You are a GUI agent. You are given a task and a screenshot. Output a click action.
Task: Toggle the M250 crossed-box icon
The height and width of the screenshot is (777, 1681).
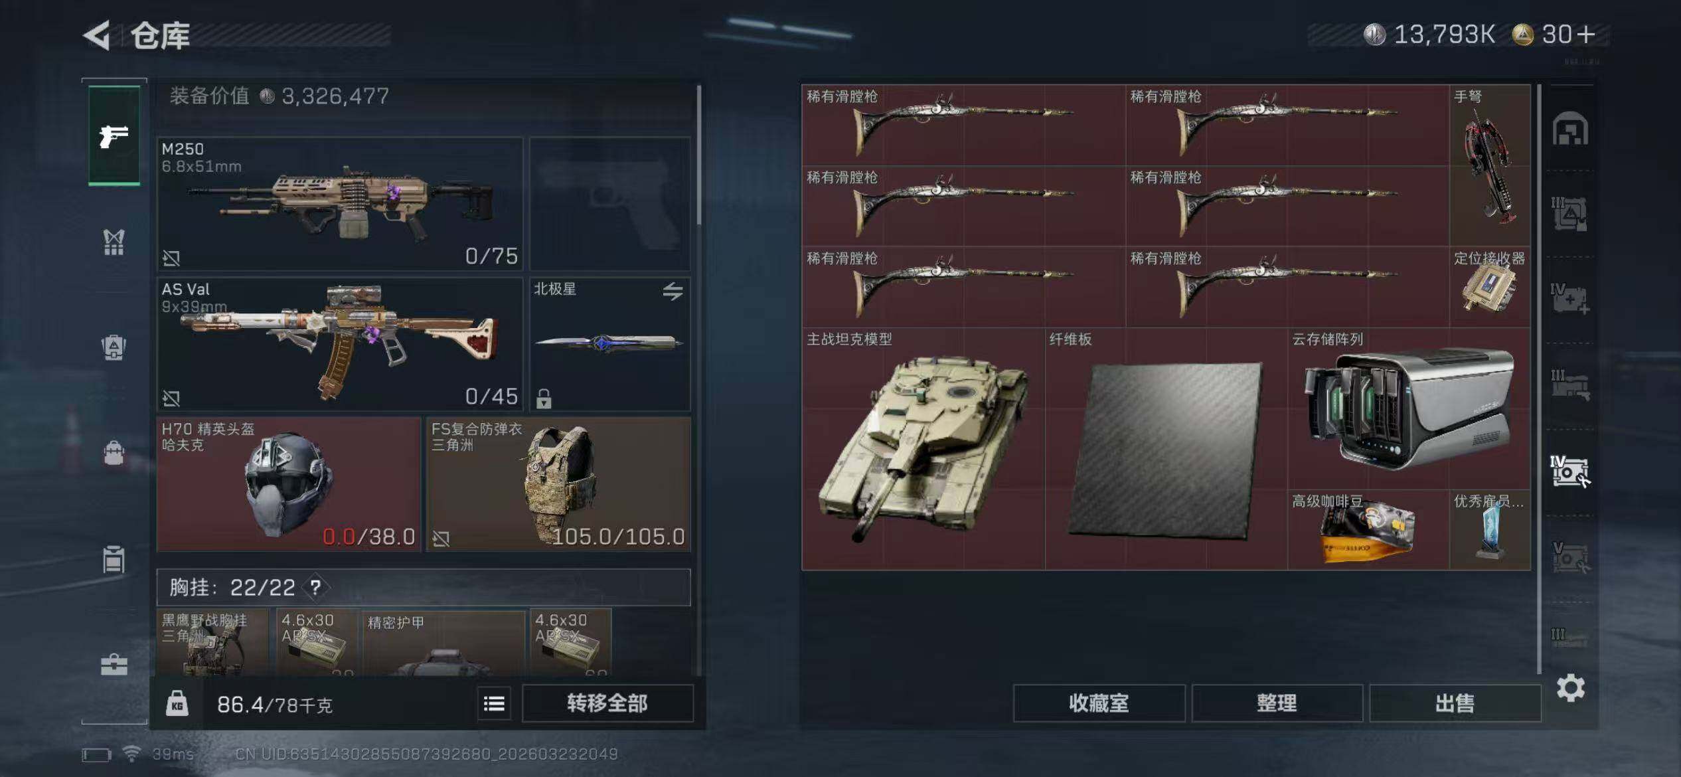coord(171,258)
